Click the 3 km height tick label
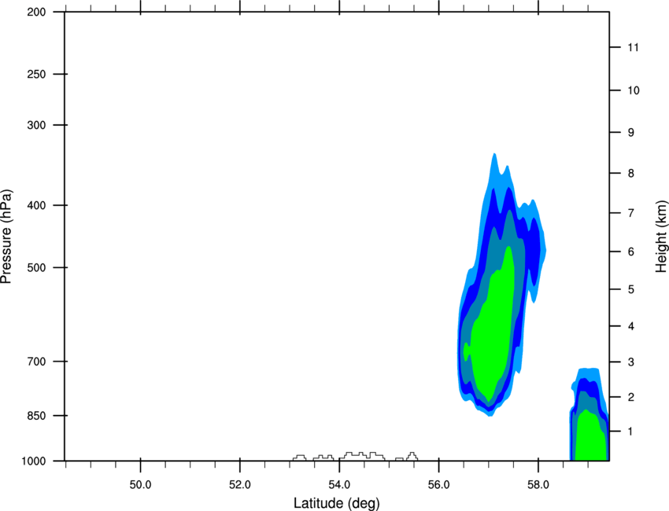Image resolution: width=669 pixels, height=511 pixels. 631,362
